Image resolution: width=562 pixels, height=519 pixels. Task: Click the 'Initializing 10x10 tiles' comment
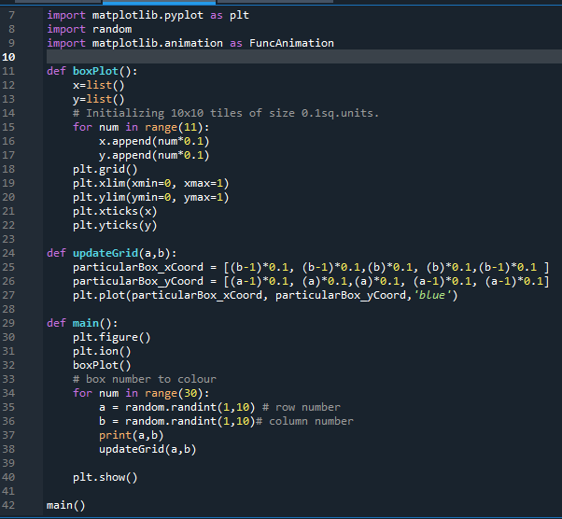[x=226, y=113]
